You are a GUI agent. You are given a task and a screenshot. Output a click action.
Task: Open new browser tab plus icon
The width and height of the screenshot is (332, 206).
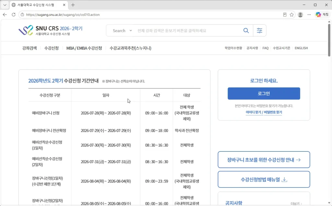(x=73, y=5)
